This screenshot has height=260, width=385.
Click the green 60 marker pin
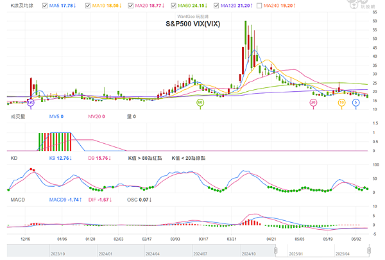point(200,103)
